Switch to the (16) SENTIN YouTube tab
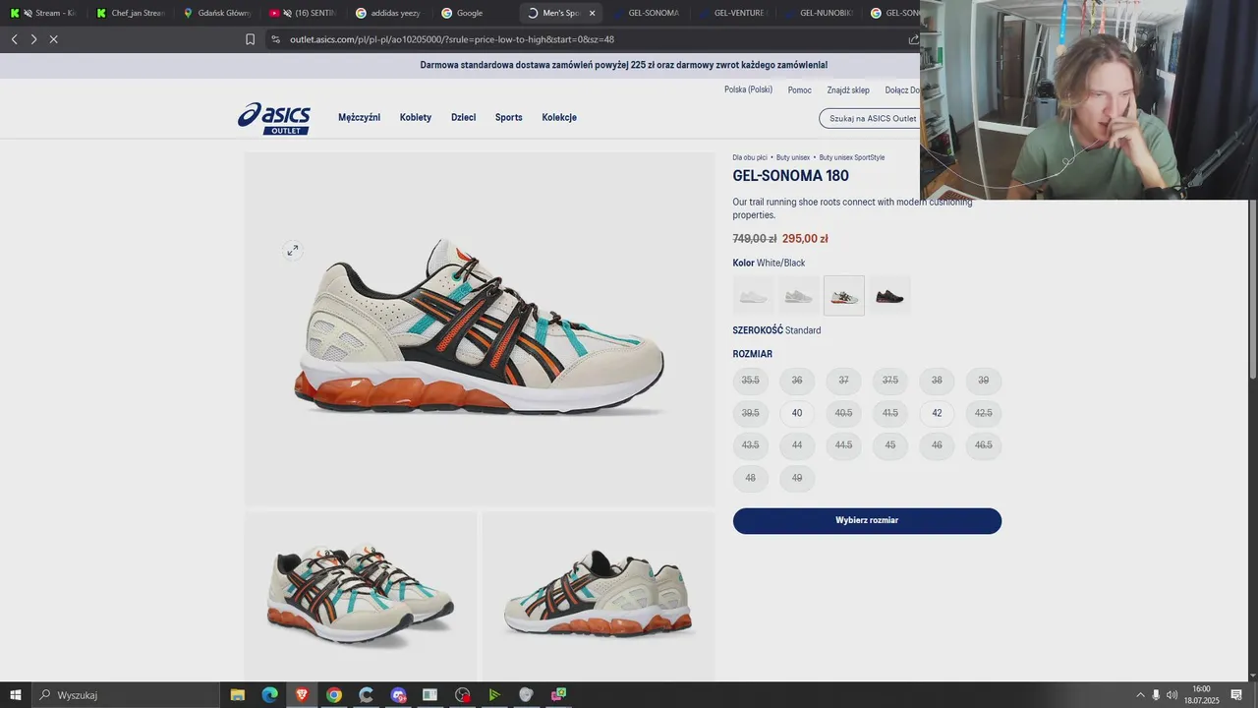 (302, 13)
